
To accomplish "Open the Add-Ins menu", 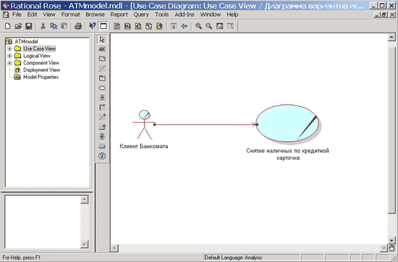I will pos(184,14).
